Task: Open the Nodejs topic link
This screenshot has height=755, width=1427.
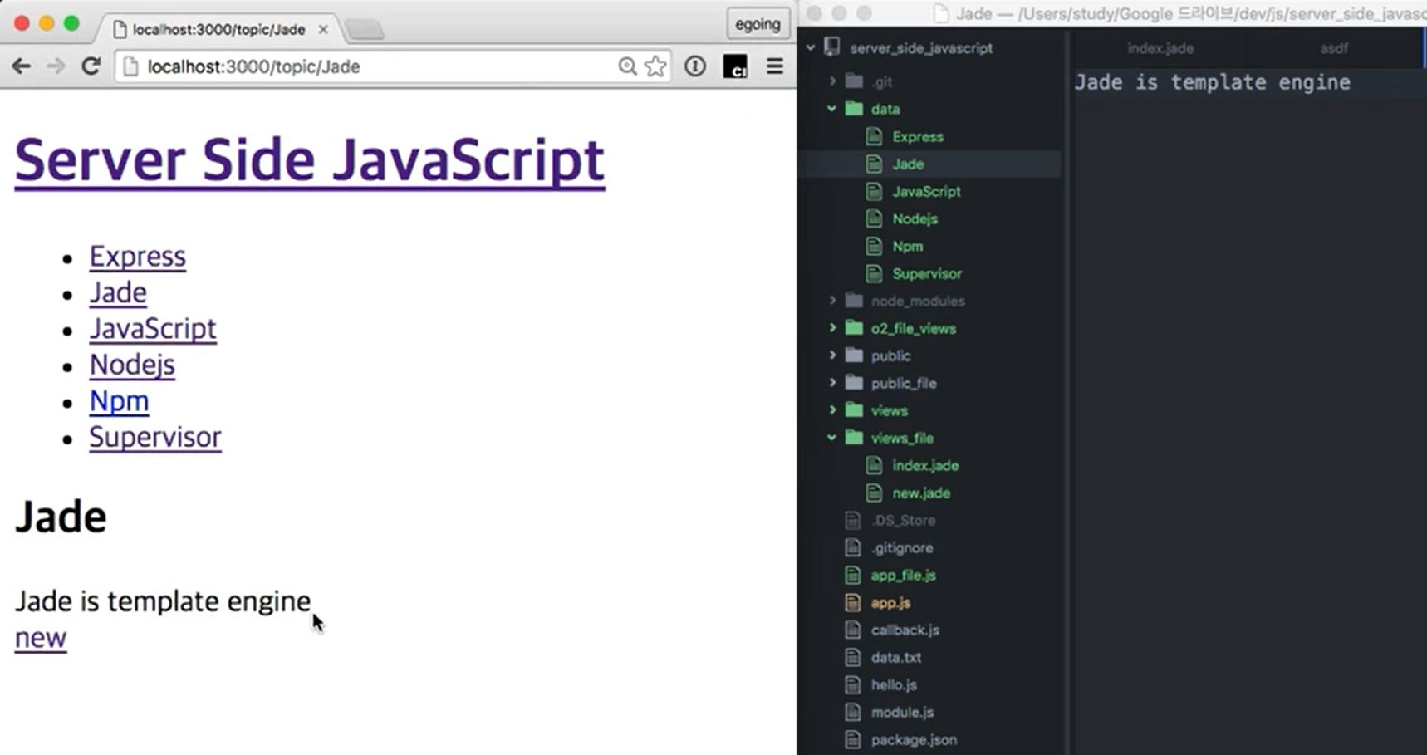Action: click(132, 365)
